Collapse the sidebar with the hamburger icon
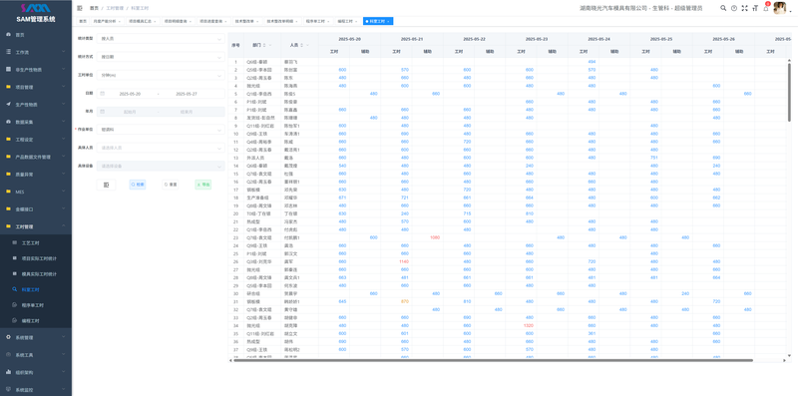 (80, 8)
